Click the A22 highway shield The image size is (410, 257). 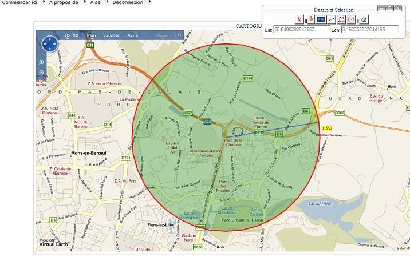coord(207,122)
